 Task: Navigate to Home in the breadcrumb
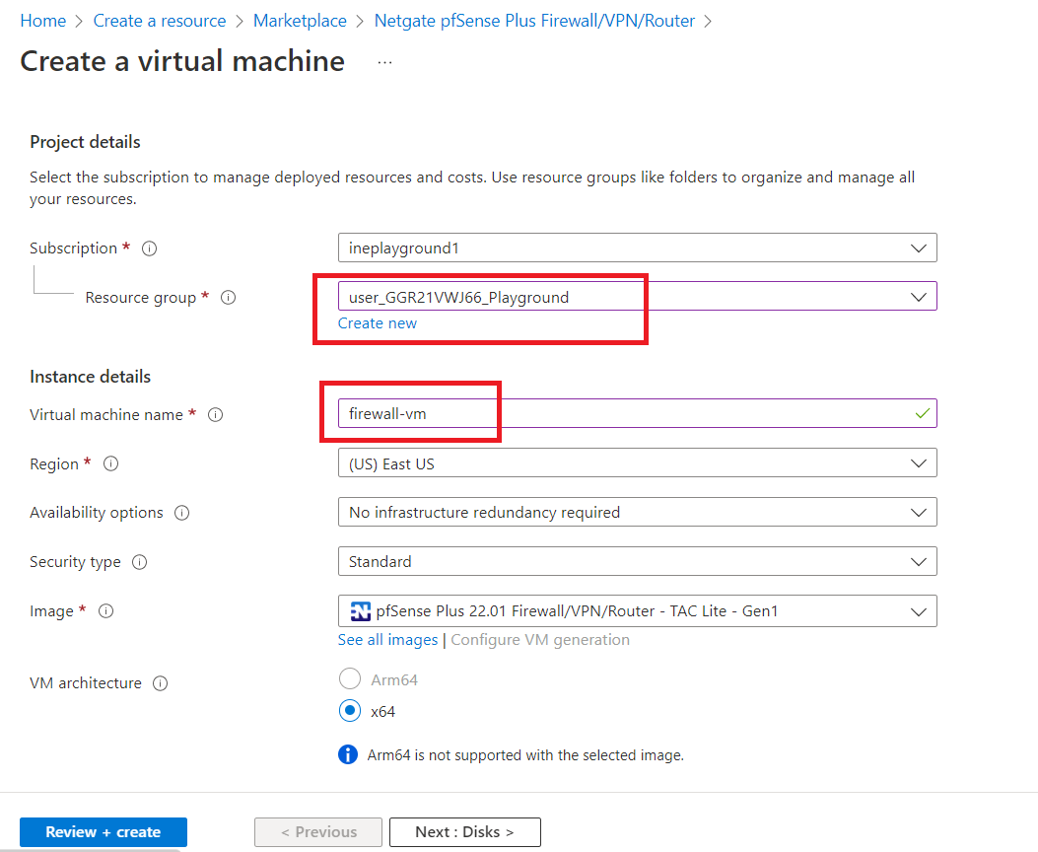click(x=42, y=21)
